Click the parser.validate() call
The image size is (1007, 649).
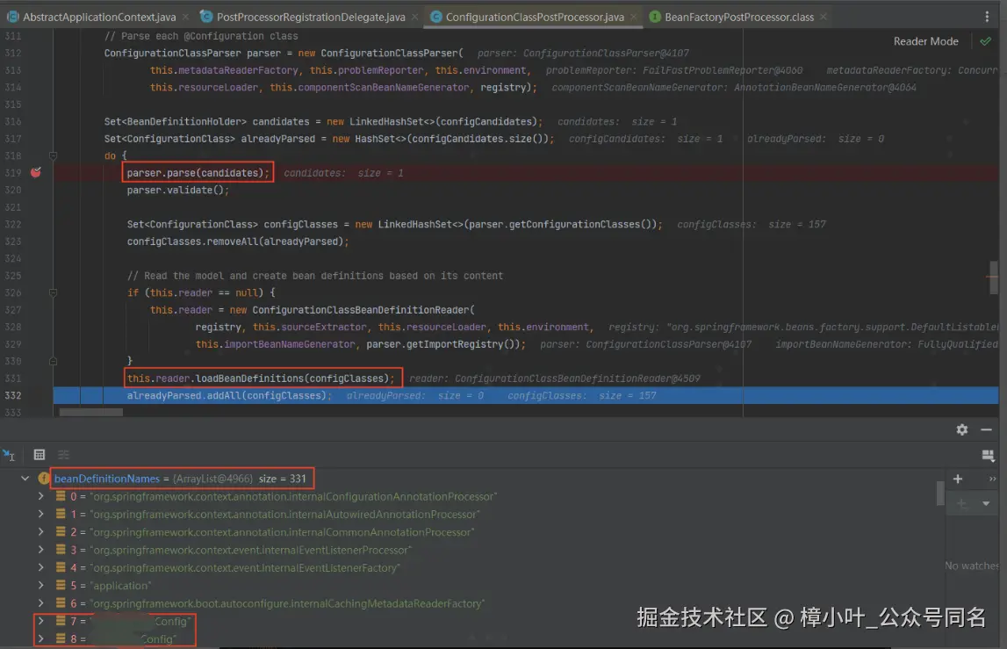[178, 190]
